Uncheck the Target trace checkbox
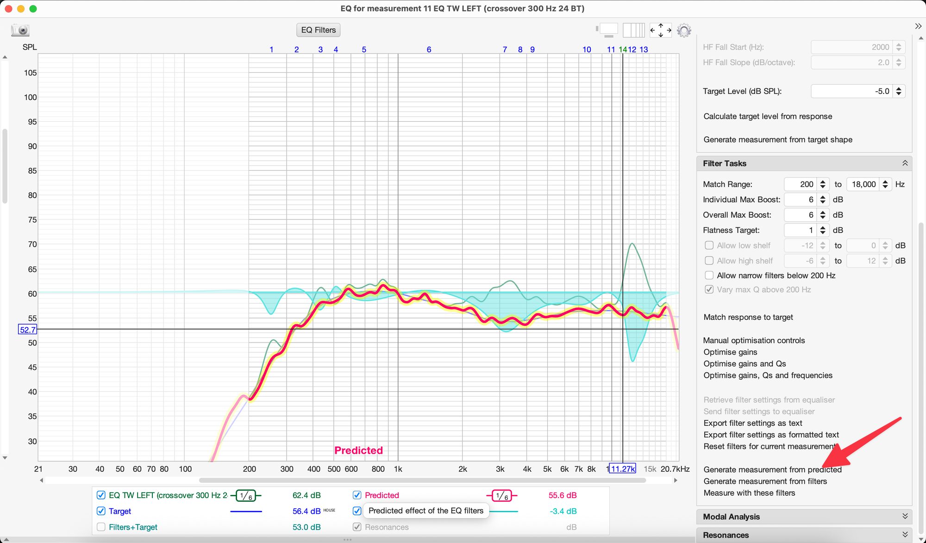926x543 pixels. tap(101, 511)
